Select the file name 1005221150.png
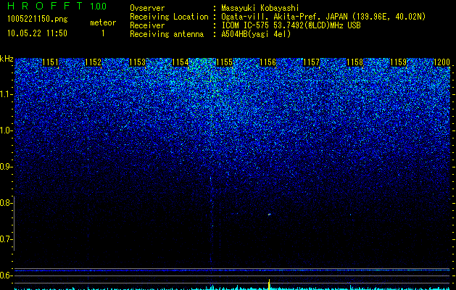This screenshot has height=290, width=456. click(x=38, y=20)
